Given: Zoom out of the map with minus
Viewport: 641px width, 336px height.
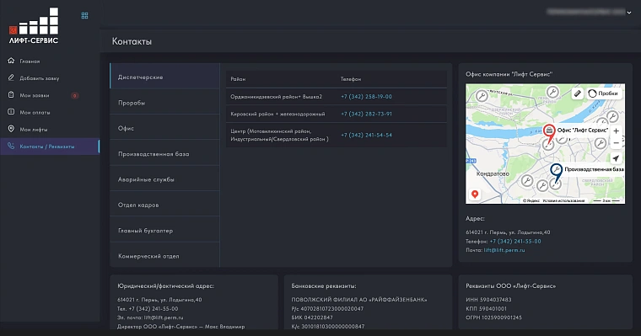Looking at the screenshot, I should [616, 143].
